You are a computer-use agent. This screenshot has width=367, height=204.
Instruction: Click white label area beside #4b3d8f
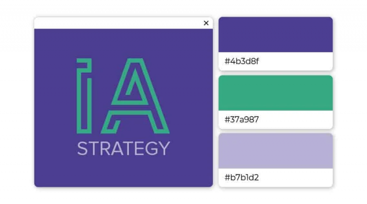click(x=295, y=62)
